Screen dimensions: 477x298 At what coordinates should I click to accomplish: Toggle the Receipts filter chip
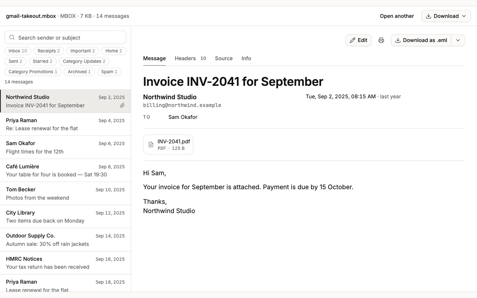(49, 51)
